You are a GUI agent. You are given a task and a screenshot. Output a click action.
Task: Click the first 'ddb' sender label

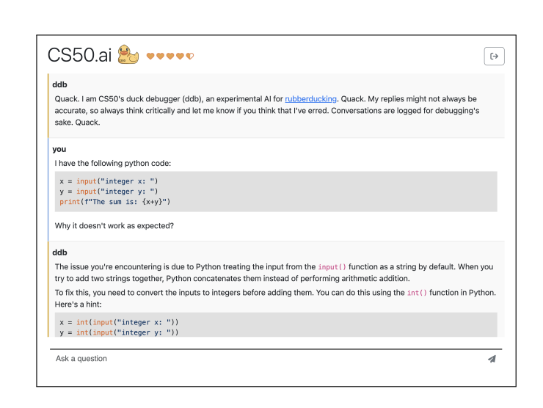pyautogui.click(x=59, y=84)
